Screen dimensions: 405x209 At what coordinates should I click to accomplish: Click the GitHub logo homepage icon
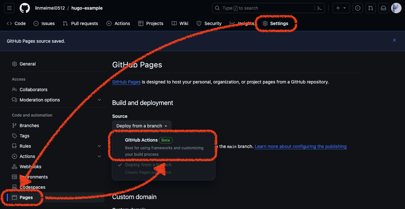(25, 8)
